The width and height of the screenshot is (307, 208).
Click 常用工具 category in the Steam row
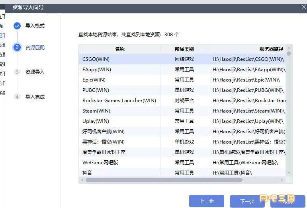click(x=184, y=111)
